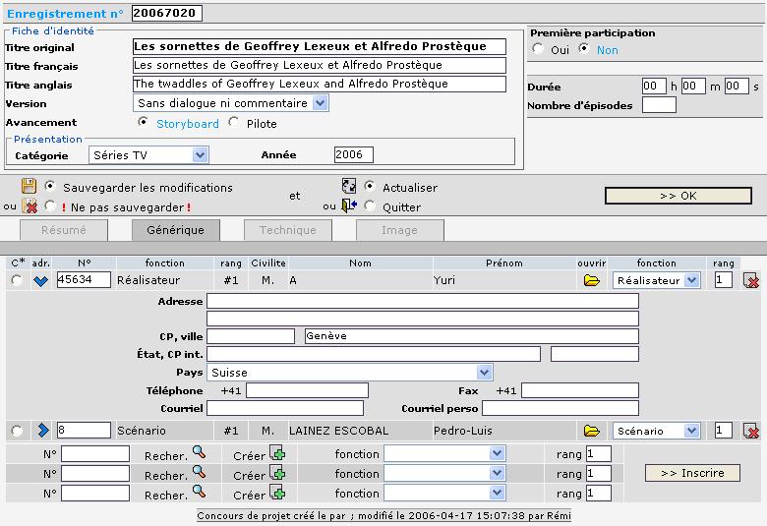The width and height of the screenshot is (767, 526).
Task: Switch to the Générique tab
Action: click(x=176, y=230)
